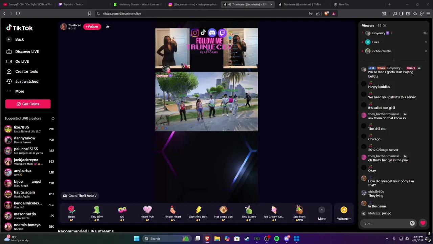Open dannyrakow suggested live stream
This screenshot has width=433, height=244.
pos(29,140)
